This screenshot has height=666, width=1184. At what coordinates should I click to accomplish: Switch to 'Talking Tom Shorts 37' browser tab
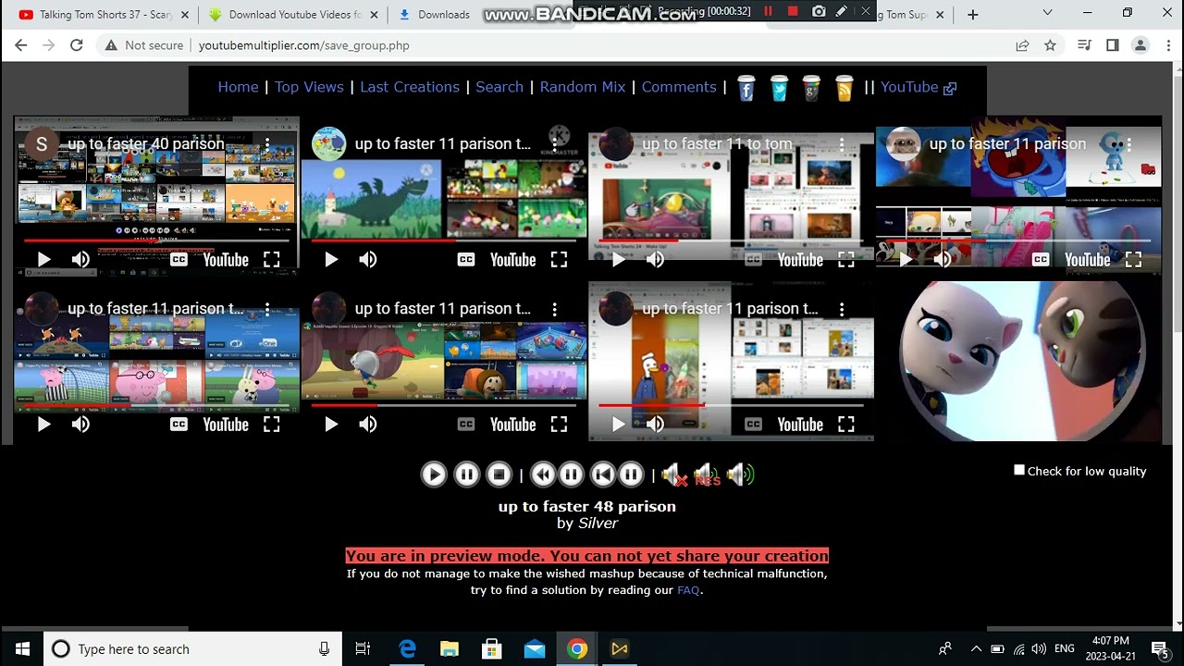pos(105,15)
